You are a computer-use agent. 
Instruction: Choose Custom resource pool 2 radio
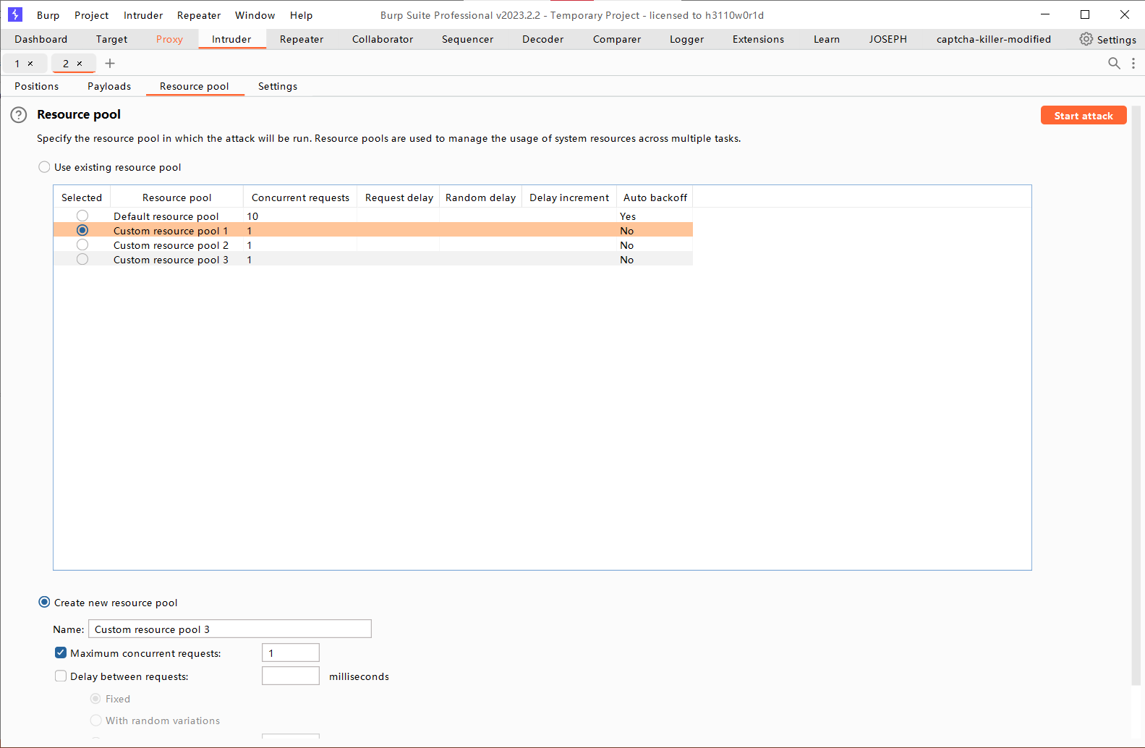click(82, 245)
